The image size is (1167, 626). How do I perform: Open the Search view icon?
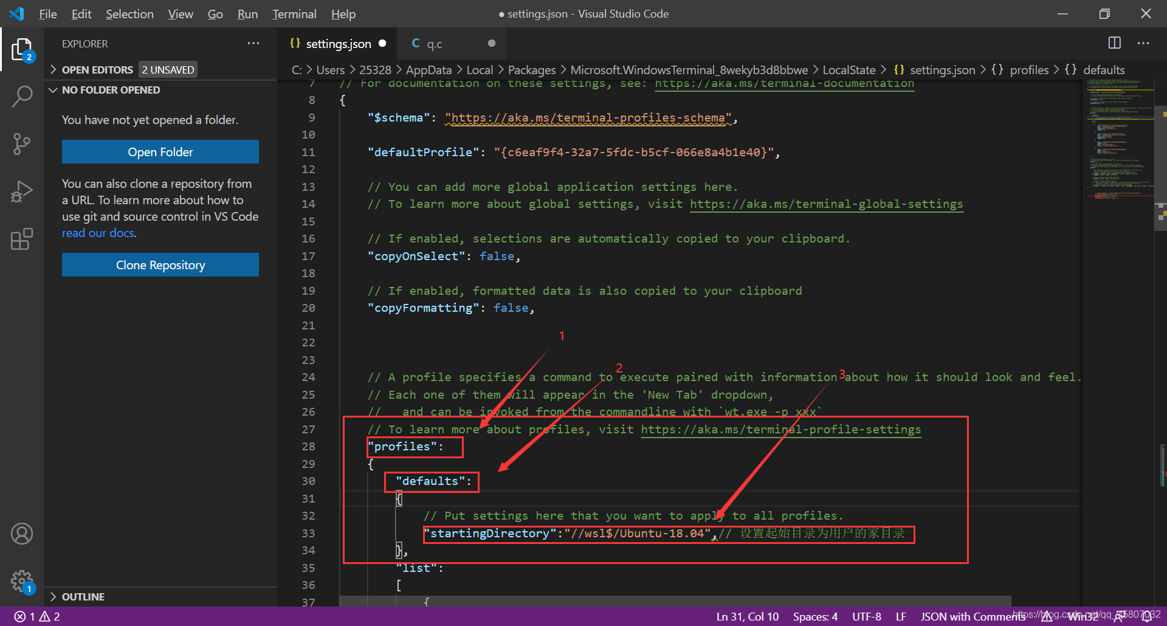22,96
